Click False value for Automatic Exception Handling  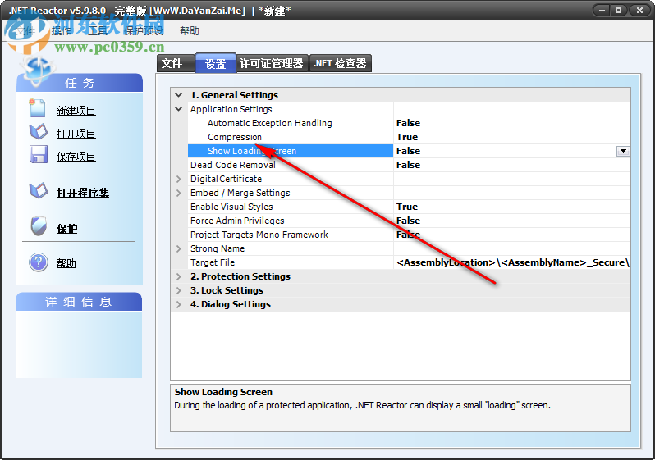pos(408,123)
